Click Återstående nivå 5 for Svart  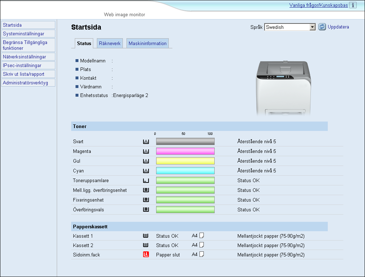point(257,141)
